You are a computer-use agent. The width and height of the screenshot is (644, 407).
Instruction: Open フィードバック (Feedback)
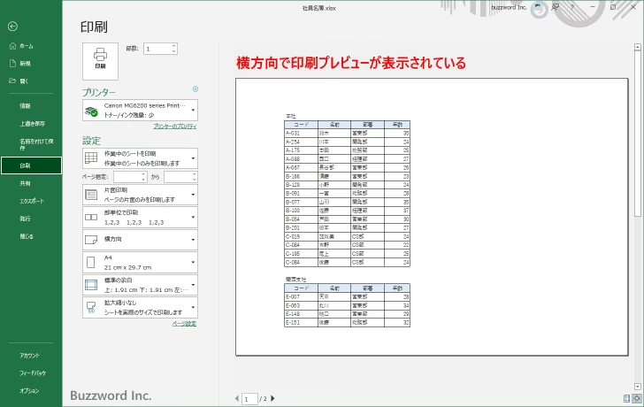click(x=31, y=373)
